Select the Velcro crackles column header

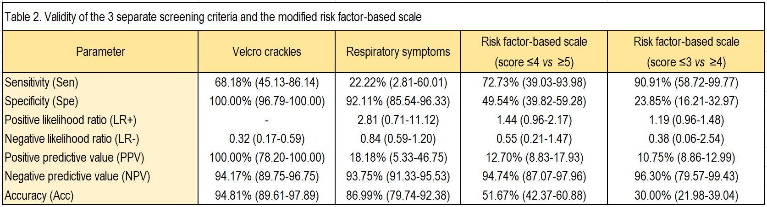pyautogui.click(x=266, y=51)
